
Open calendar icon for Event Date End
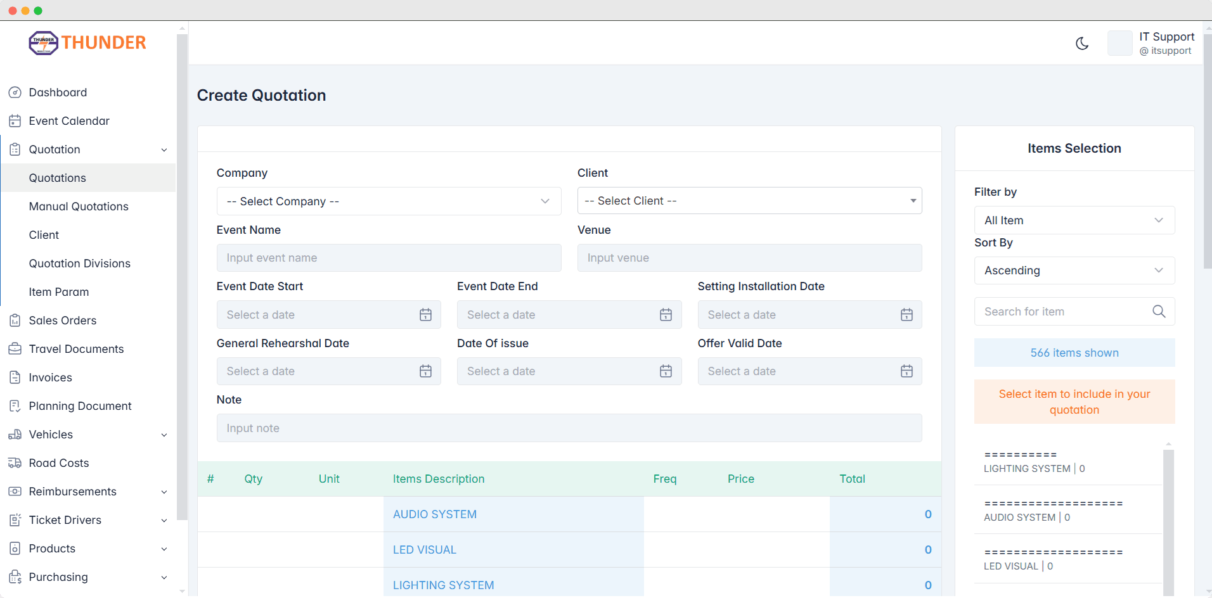tap(666, 315)
